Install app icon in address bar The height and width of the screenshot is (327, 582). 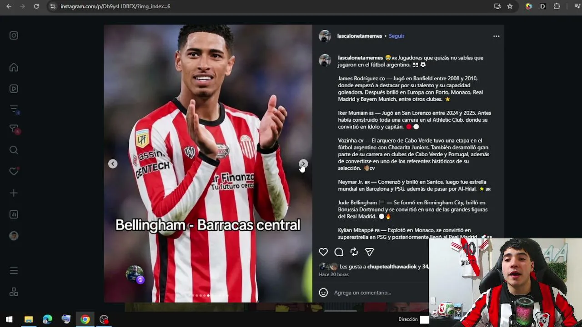[x=497, y=6]
